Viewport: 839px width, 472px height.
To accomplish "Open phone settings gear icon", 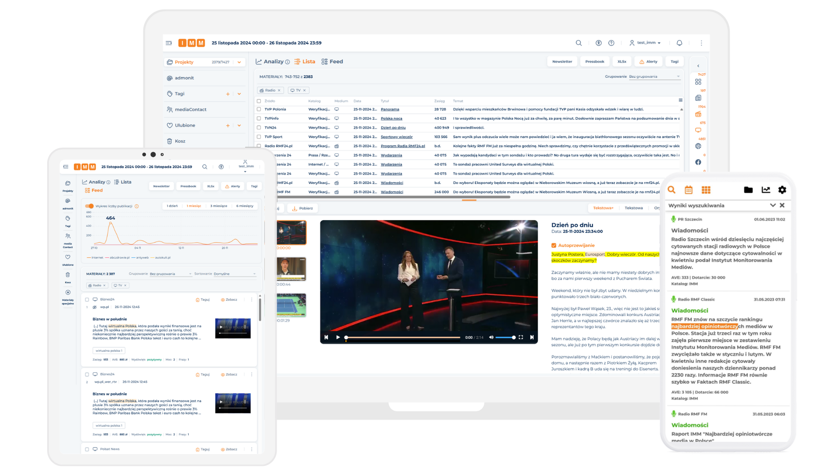I will point(782,190).
